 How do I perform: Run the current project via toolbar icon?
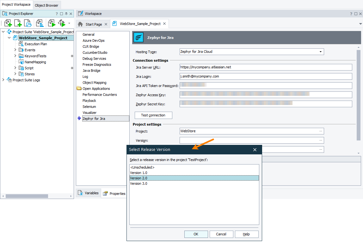[51, 23]
